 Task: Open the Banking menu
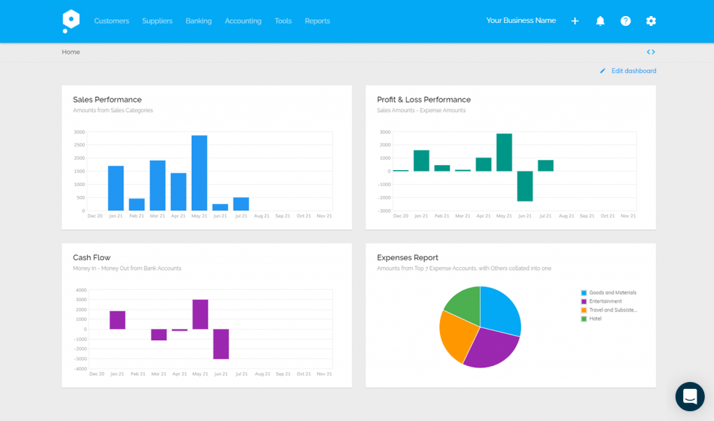(198, 21)
